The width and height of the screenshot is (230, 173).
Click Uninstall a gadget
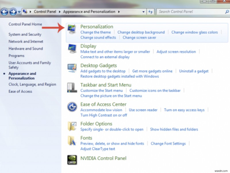[x=194, y=71]
